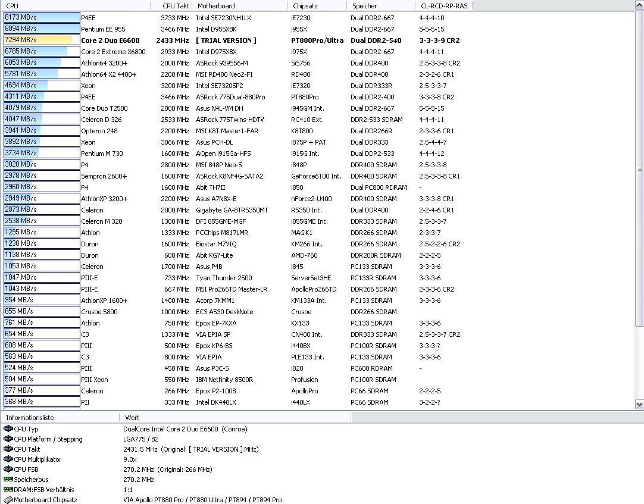Click the VIA EPIA SP motherboard cell
Image resolution: width=644 pixels, height=504 pixels.
tap(213, 334)
